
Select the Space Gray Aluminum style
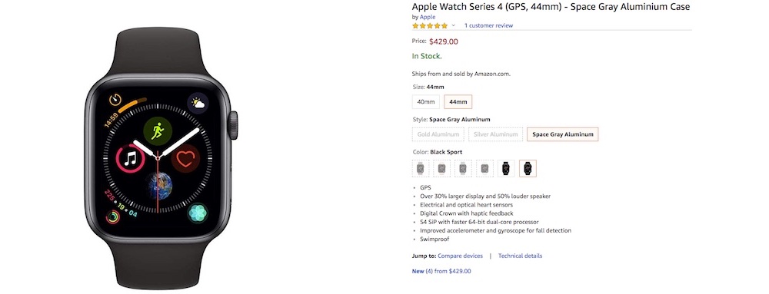[x=563, y=134]
